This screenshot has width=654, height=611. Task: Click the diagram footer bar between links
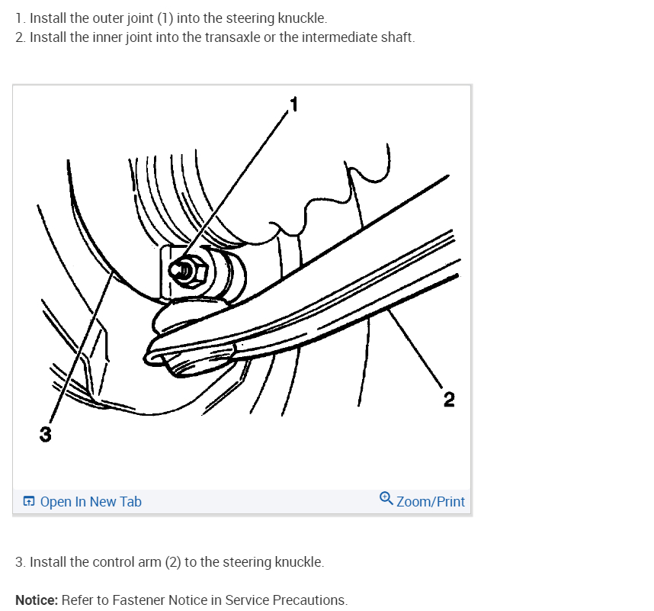pyautogui.click(x=260, y=501)
